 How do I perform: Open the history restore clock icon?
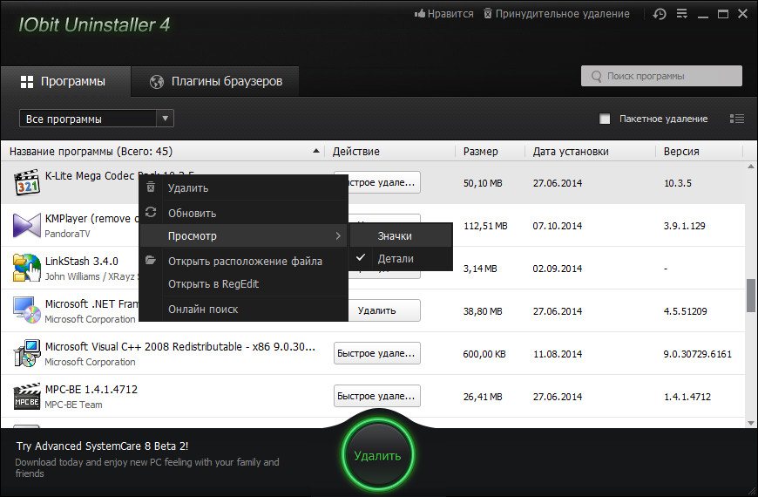(x=660, y=14)
